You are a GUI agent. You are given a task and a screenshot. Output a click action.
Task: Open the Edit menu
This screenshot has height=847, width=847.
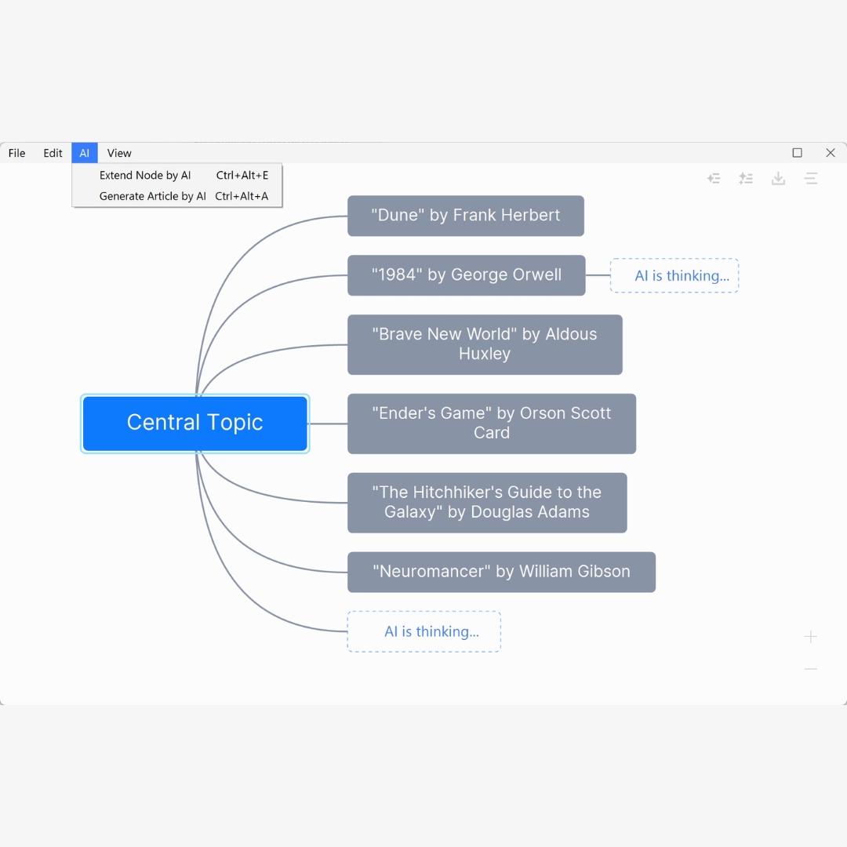pyautogui.click(x=52, y=153)
